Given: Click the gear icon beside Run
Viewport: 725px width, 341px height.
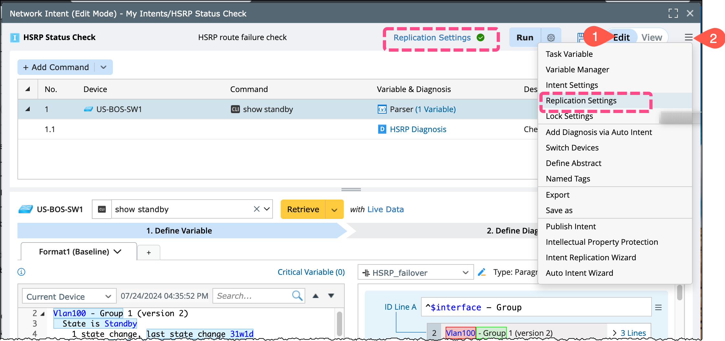Looking at the screenshot, I should click(551, 38).
